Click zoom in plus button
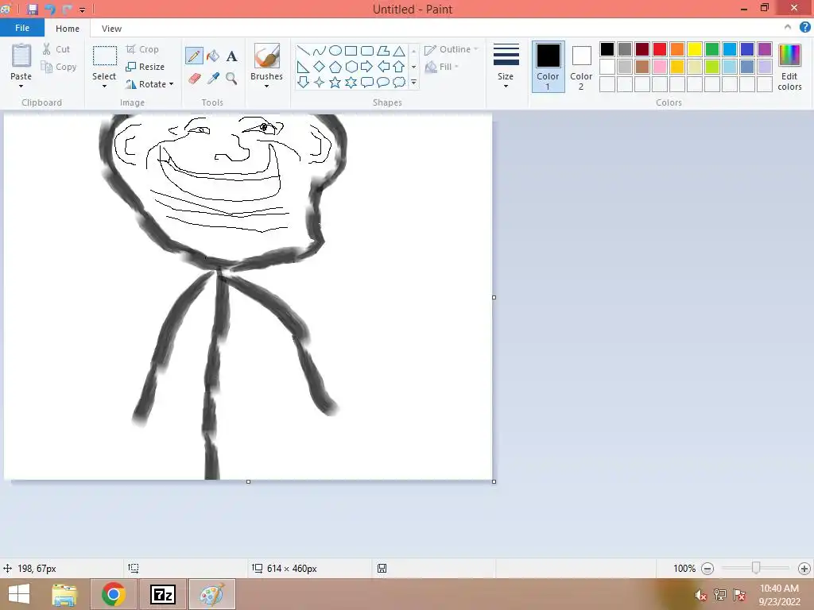Image resolution: width=814 pixels, height=610 pixels. [804, 569]
